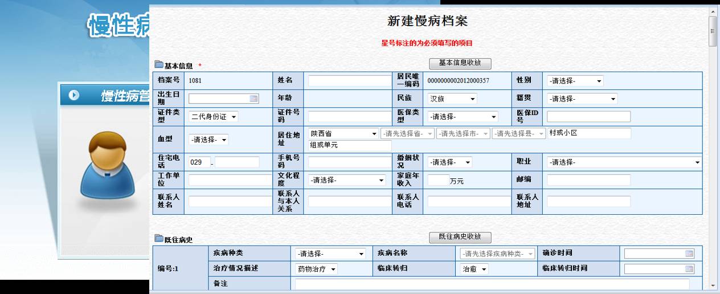Focus the 备注 text field

coord(492,284)
